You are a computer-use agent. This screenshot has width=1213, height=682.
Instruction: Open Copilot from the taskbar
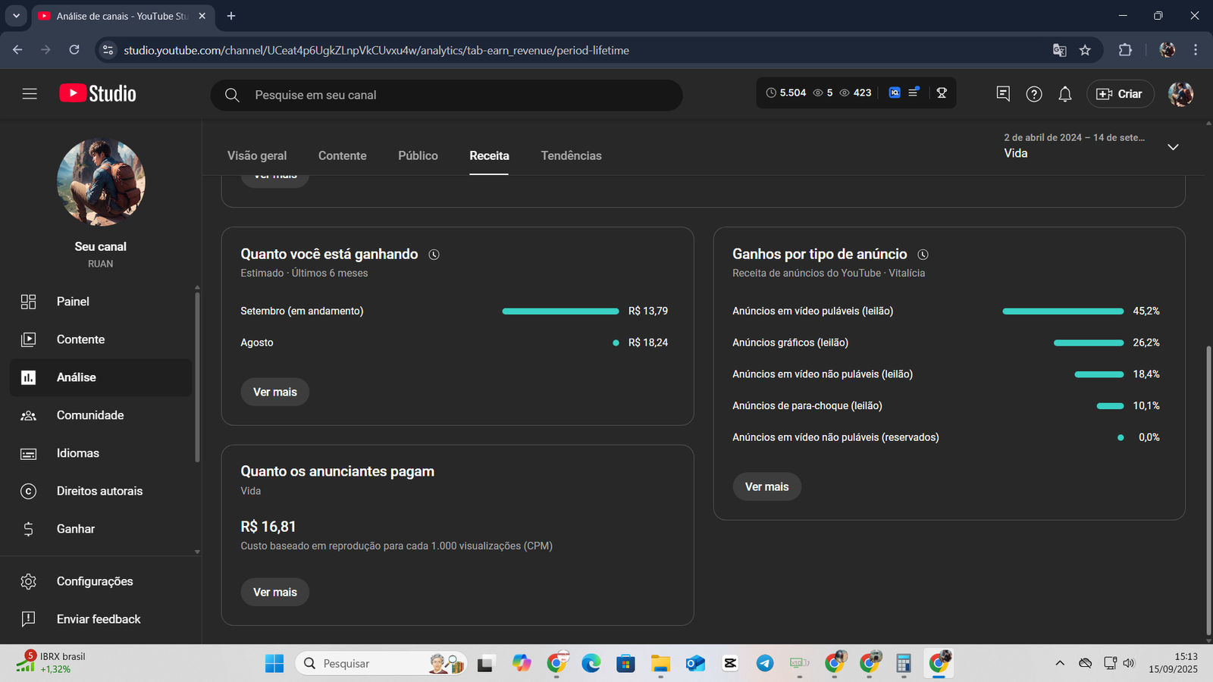pos(521,664)
